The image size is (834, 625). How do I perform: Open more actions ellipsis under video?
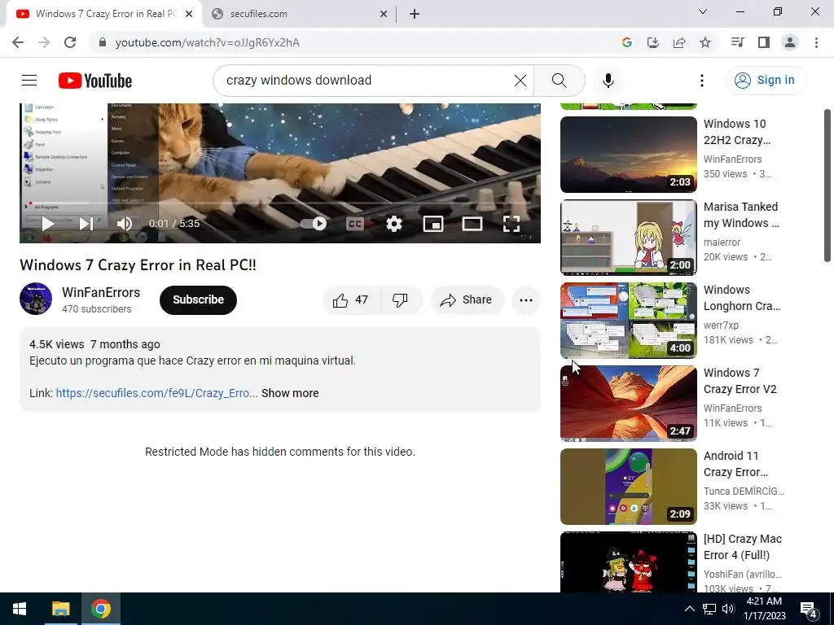[526, 300]
